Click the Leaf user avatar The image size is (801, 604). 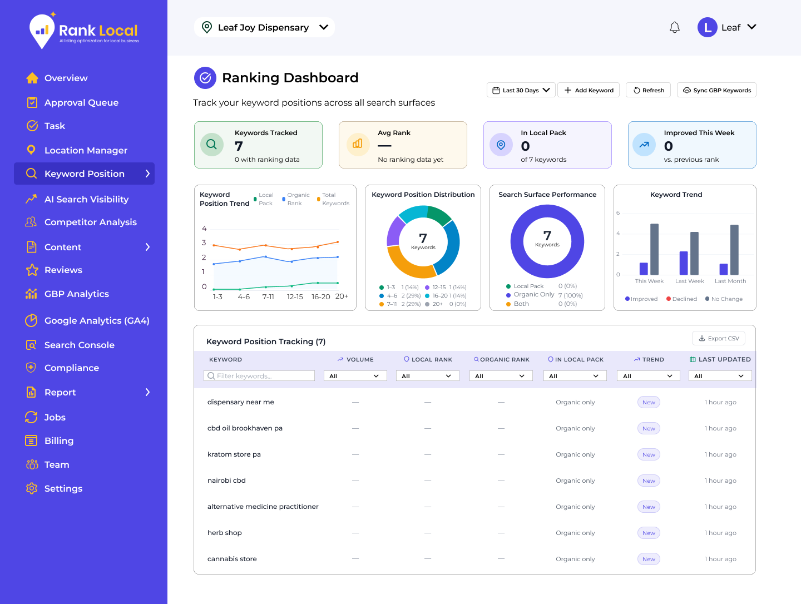(x=708, y=27)
